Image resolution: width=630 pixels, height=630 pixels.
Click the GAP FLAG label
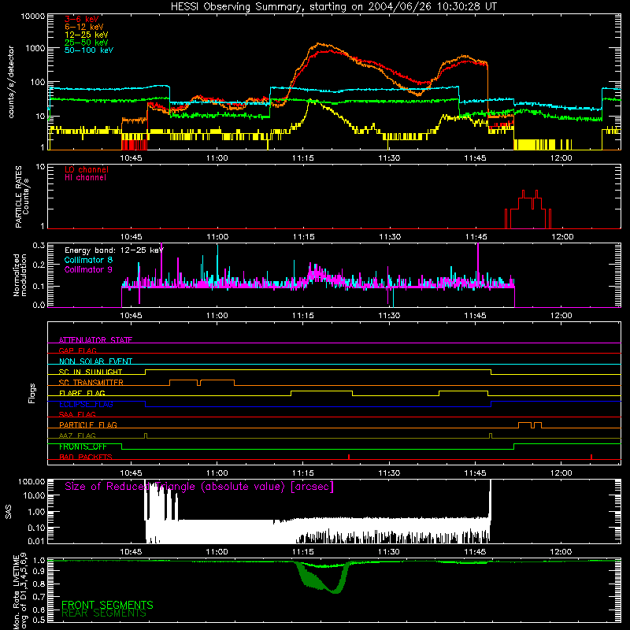77,350
